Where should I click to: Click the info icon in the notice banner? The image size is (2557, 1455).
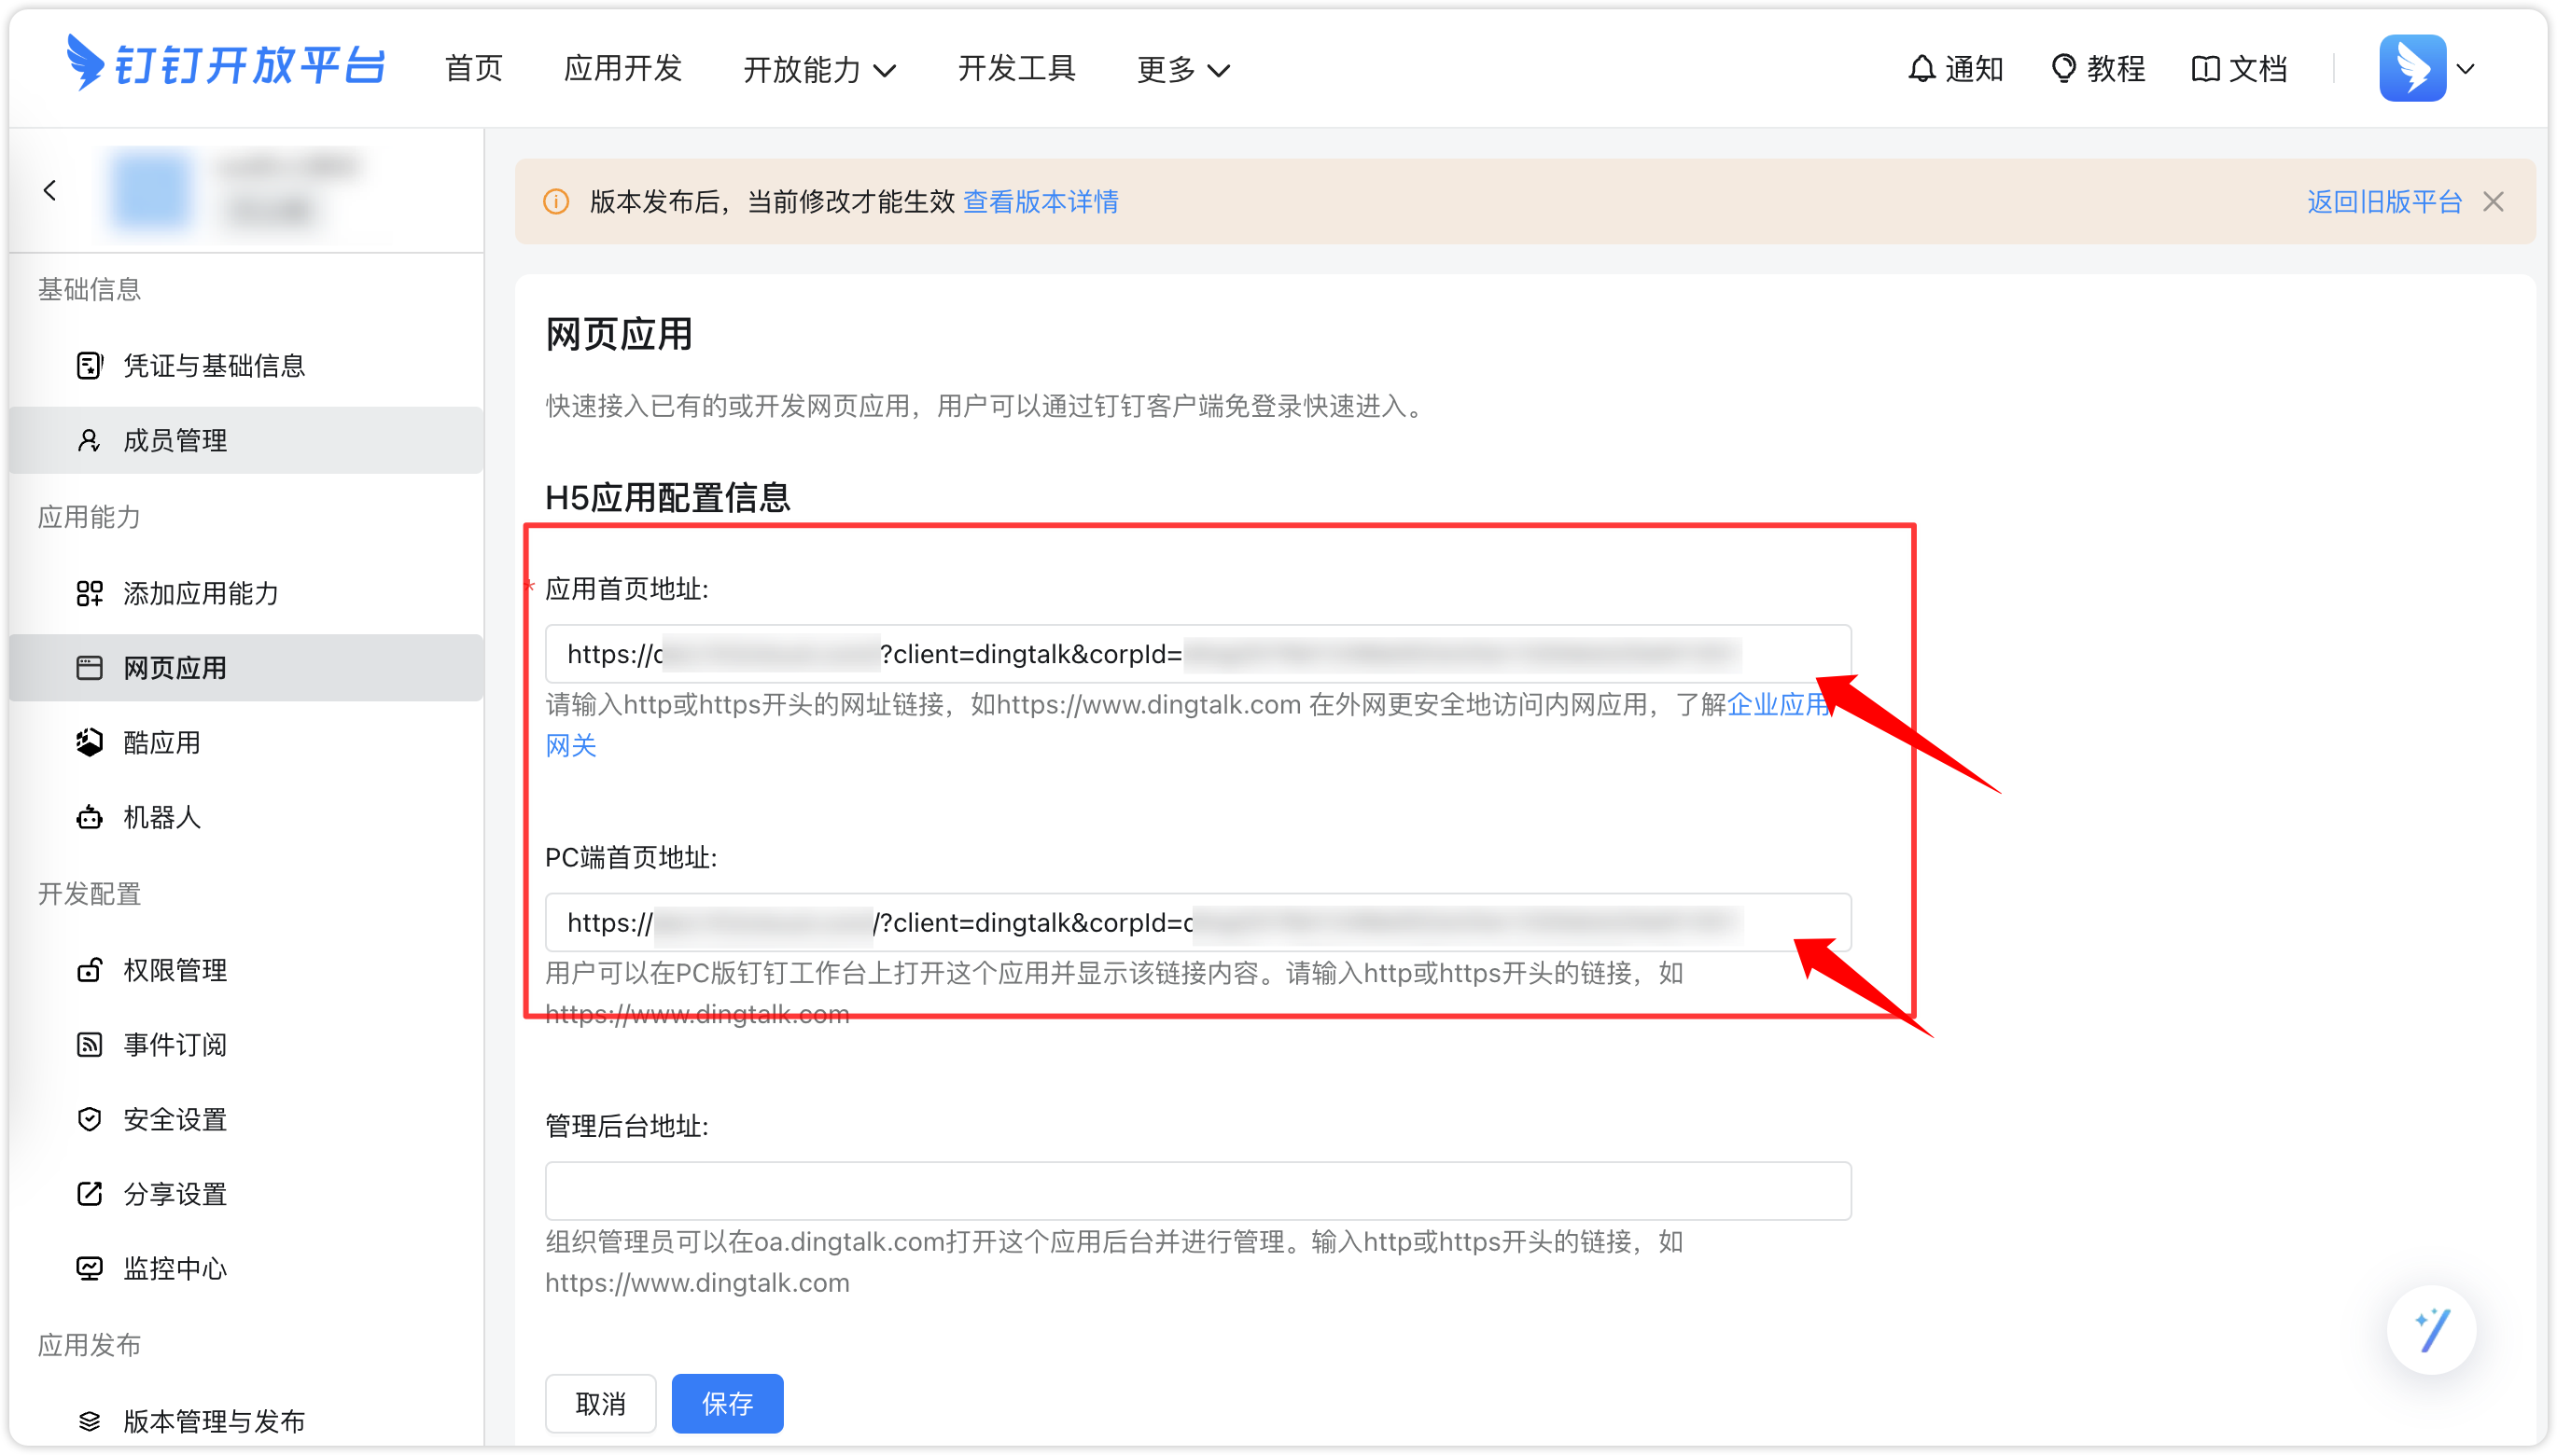click(x=557, y=201)
